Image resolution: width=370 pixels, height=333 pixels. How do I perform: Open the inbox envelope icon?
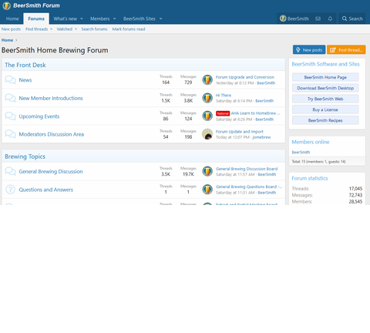(318, 18)
